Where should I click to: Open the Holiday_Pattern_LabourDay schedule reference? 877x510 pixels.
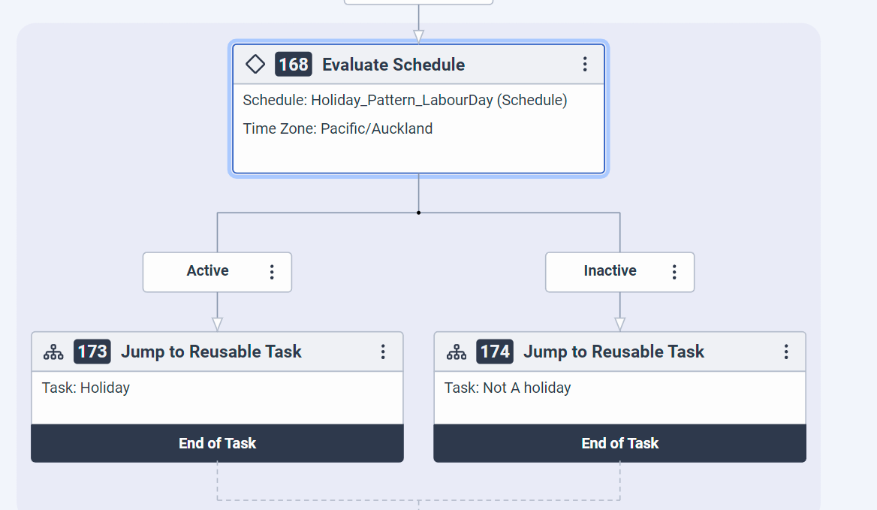click(x=403, y=99)
